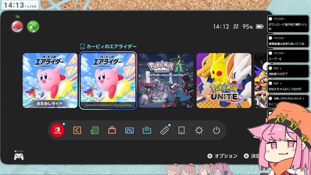Select the Yoshi user avatar
This screenshot has height=175, width=311.
(x=33, y=26)
